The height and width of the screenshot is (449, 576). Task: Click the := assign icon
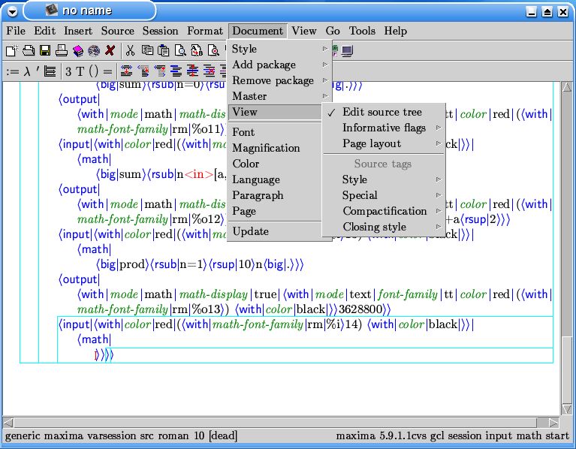pyautogui.click(x=13, y=71)
